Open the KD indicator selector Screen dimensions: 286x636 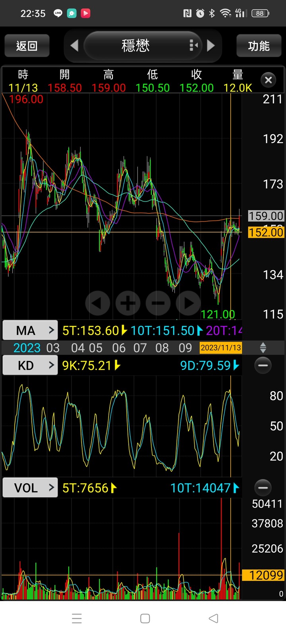point(30,365)
